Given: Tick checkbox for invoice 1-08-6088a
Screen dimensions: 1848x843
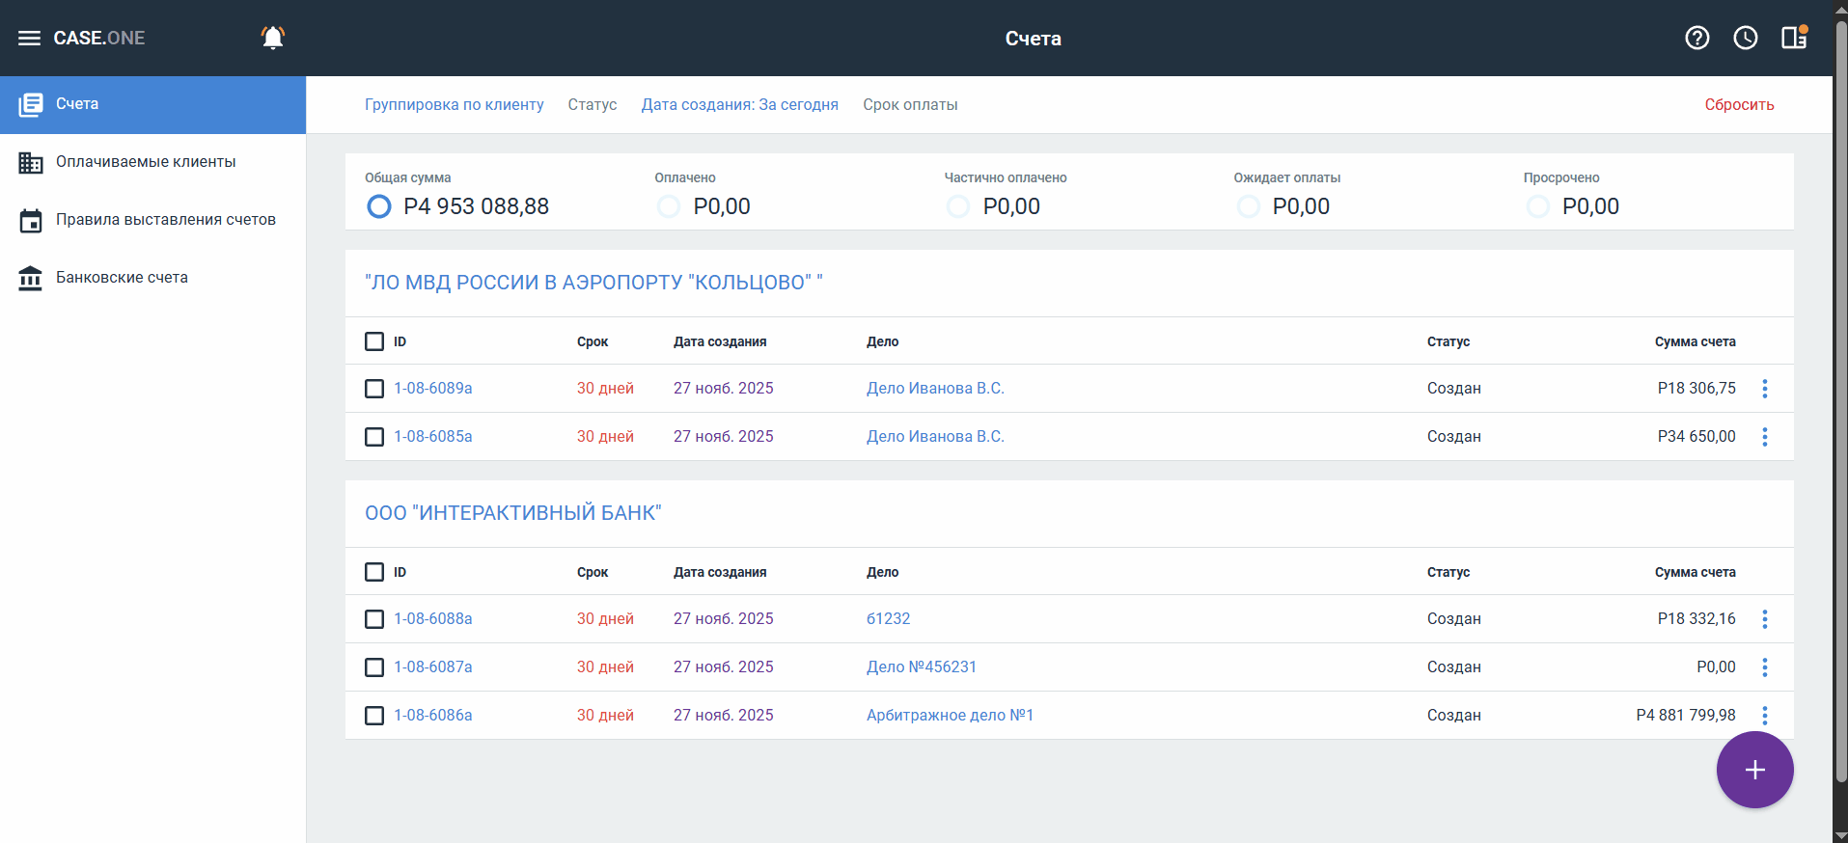Looking at the screenshot, I should tap(374, 619).
